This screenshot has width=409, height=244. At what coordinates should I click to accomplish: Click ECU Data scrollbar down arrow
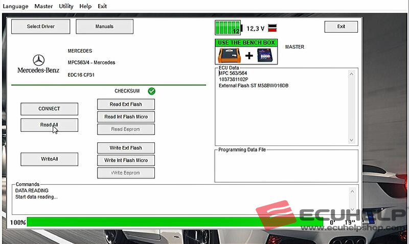(351, 140)
